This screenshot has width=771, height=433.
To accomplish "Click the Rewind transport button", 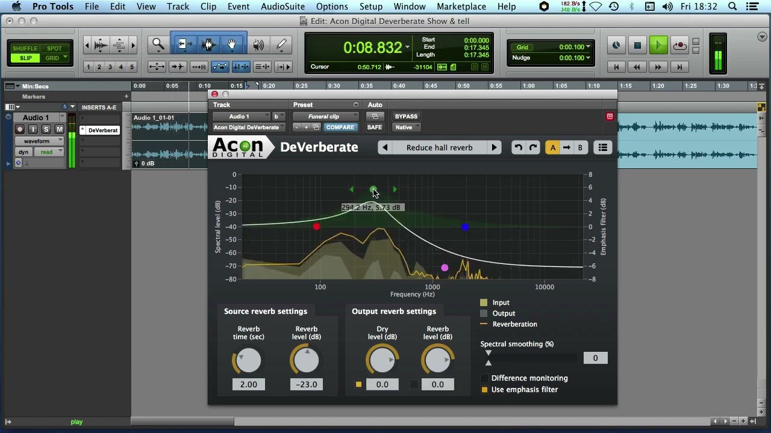I will point(637,67).
